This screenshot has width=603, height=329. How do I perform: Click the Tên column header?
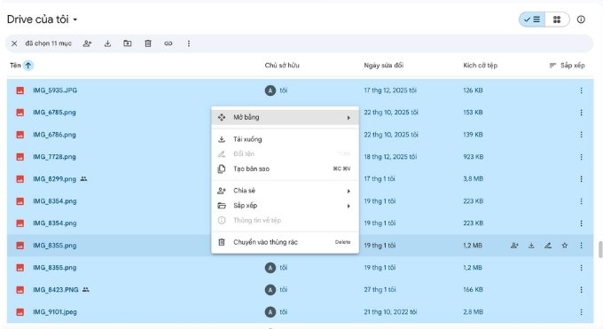point(15,66)
